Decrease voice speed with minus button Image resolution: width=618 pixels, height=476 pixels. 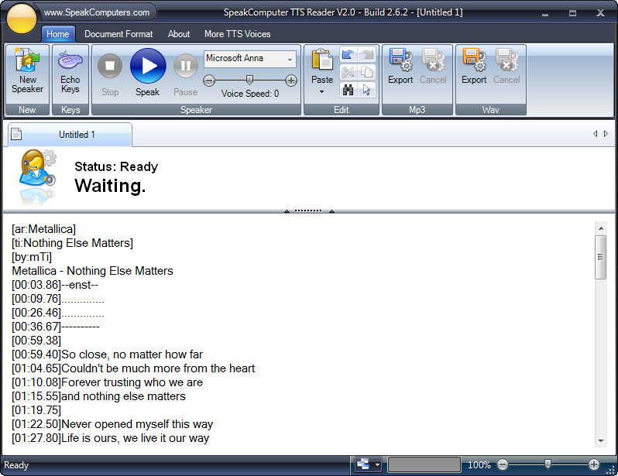[209, 80]
